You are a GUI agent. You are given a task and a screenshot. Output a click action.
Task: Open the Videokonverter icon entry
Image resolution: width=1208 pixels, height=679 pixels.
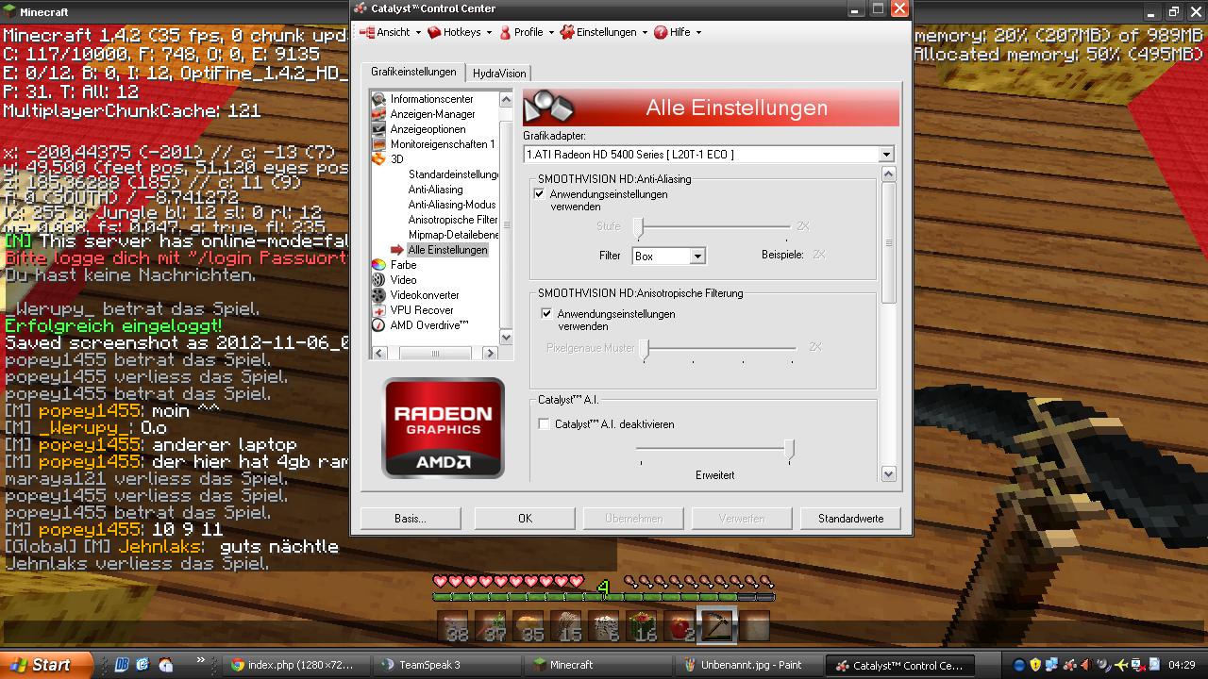378,295
